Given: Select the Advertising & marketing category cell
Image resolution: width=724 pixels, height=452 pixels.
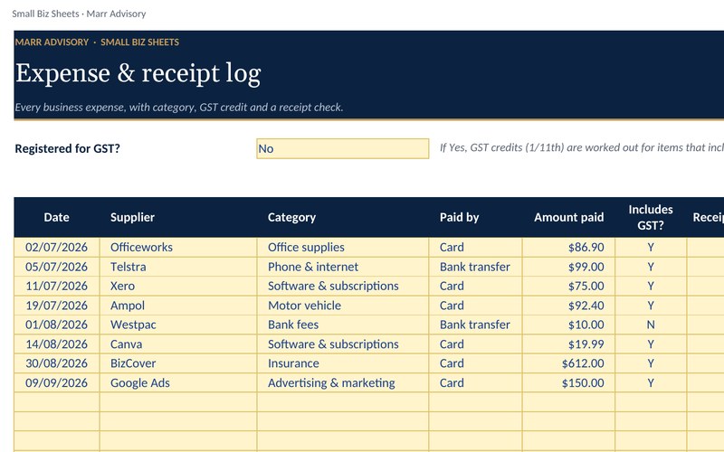Looking at the screenshot, I should (x=343, y=382).
